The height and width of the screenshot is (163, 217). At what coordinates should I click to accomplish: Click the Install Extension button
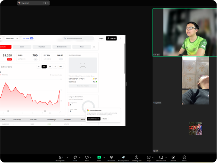click(94, 119)
